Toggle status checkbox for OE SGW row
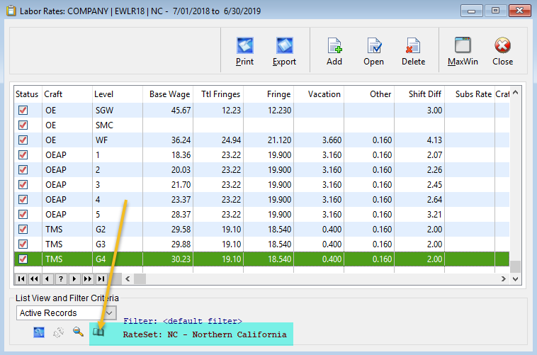The height and width of the screenshot is (355, 537). (23, 111)
